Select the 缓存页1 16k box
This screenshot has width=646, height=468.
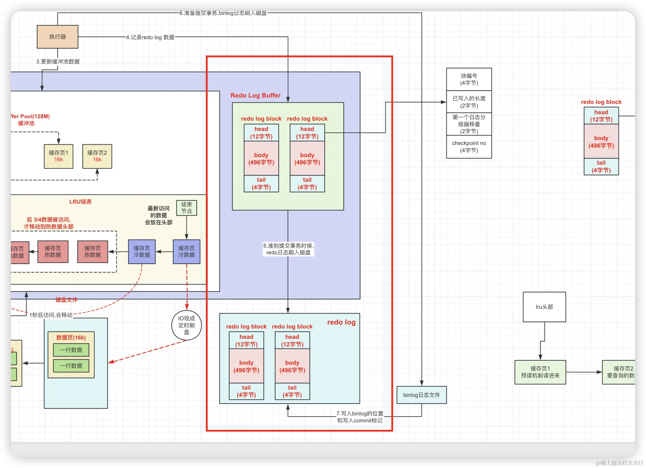click(x=58, y=156)
